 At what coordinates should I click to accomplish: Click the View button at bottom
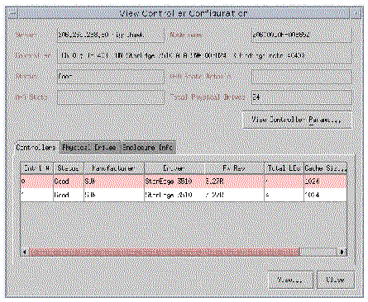coord(290,280)
